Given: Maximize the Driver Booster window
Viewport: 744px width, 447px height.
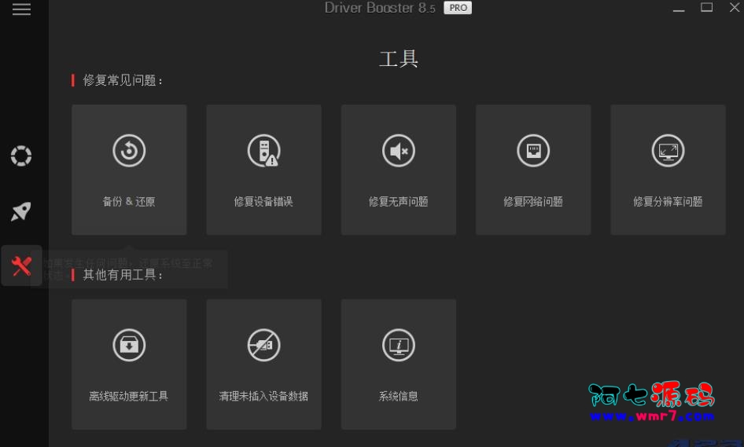Looking at the screenshot, I should 706,7.
